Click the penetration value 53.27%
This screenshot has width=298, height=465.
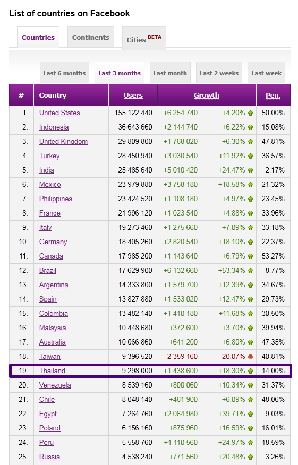point(273,256)
